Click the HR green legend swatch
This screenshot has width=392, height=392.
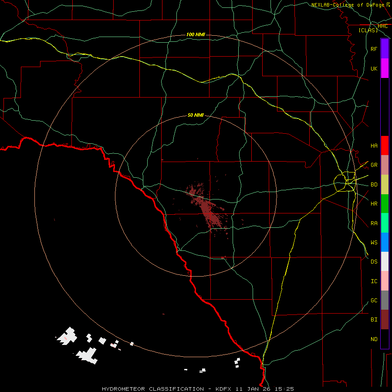385,204
